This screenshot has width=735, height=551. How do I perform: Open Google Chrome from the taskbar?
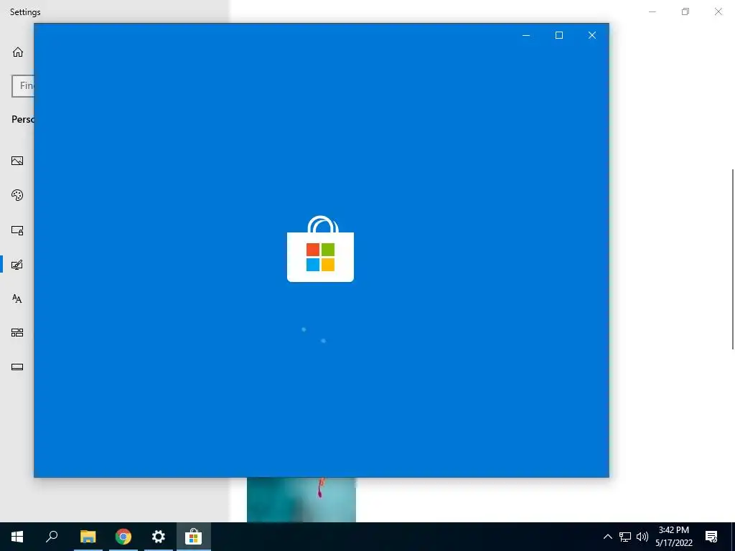coord(123,537)
